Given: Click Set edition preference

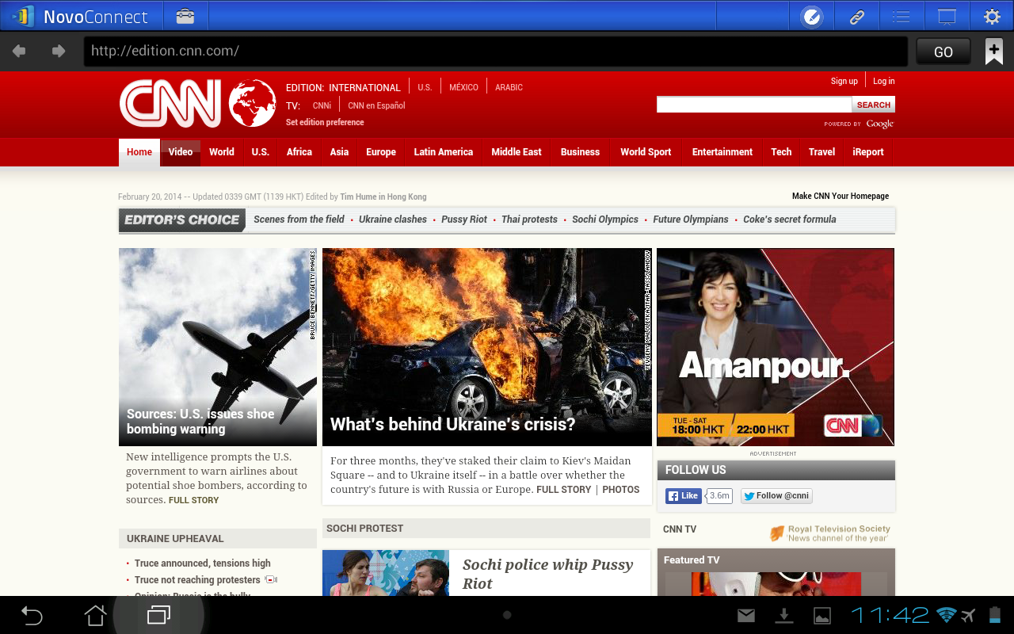Looking at the screenshot, I should (x=325, y=122).
